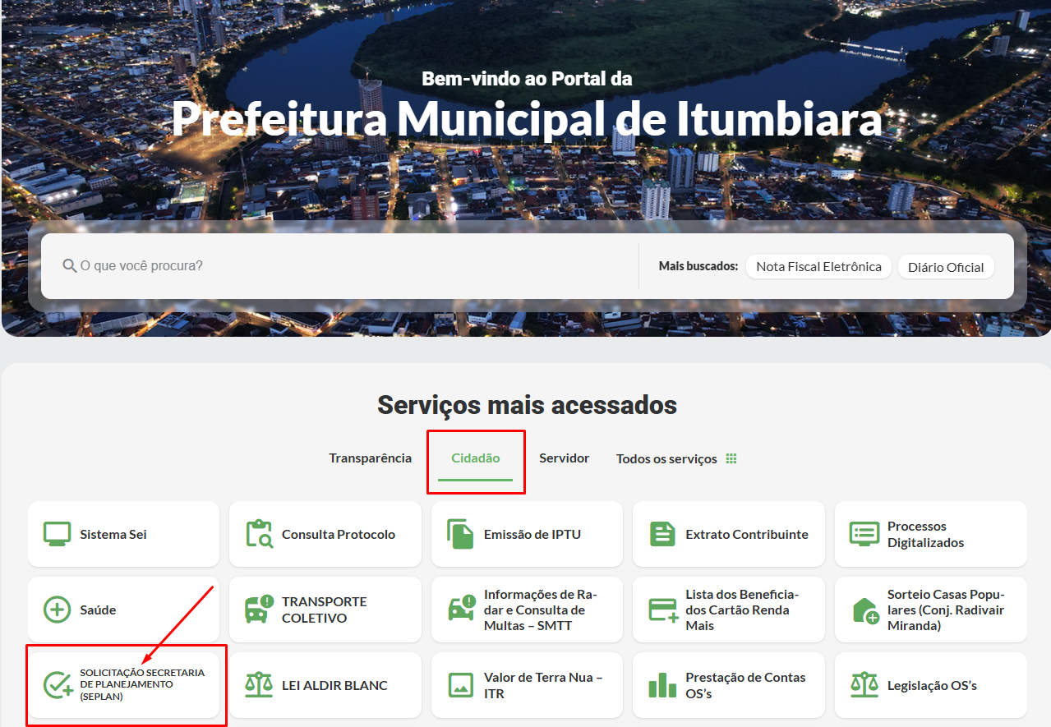Open the Processos Digitalizados service
The width and height of the screenshot is (1051, 727).
click(930, 533)
